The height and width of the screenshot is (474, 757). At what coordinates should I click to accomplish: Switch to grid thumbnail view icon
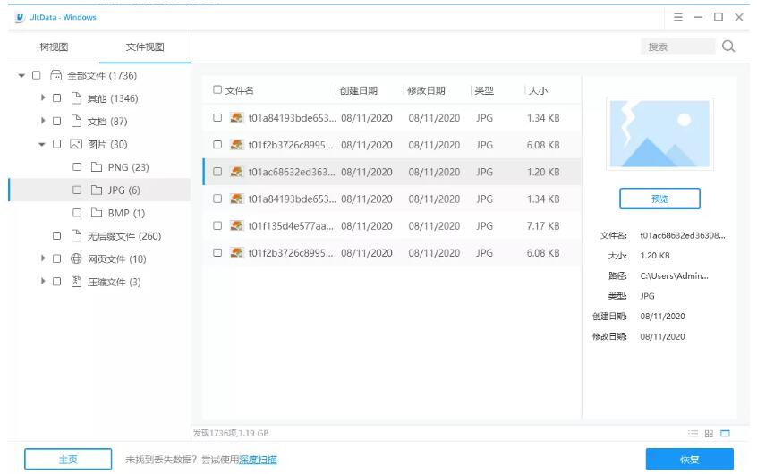click(709, 434)
